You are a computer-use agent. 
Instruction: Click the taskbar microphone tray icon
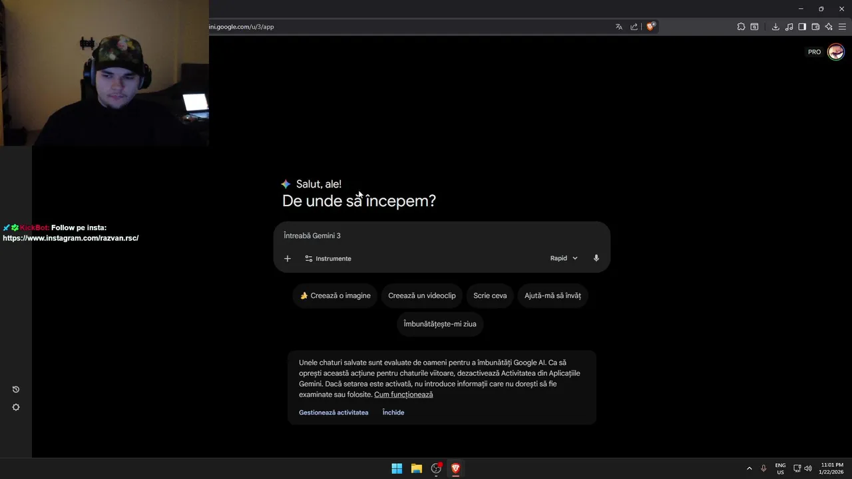(763, 468)
